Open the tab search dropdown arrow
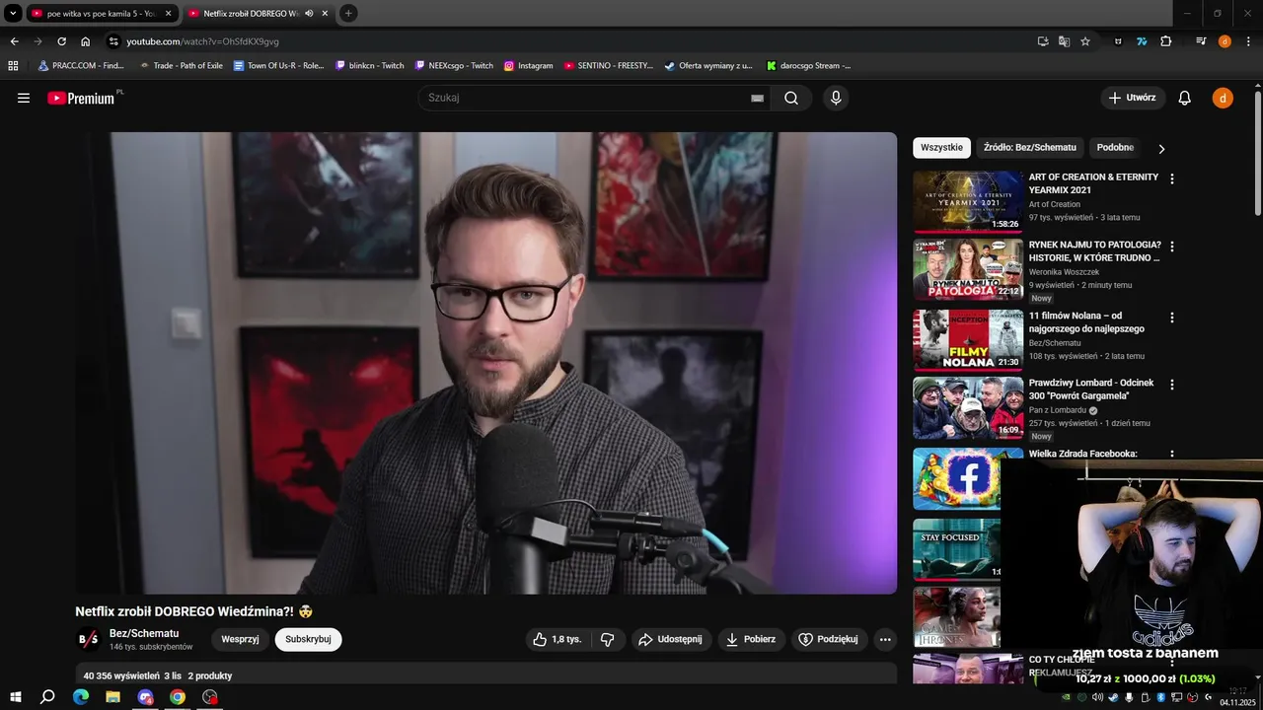The width and height of the screenshot is (1263, 710). 13,13
